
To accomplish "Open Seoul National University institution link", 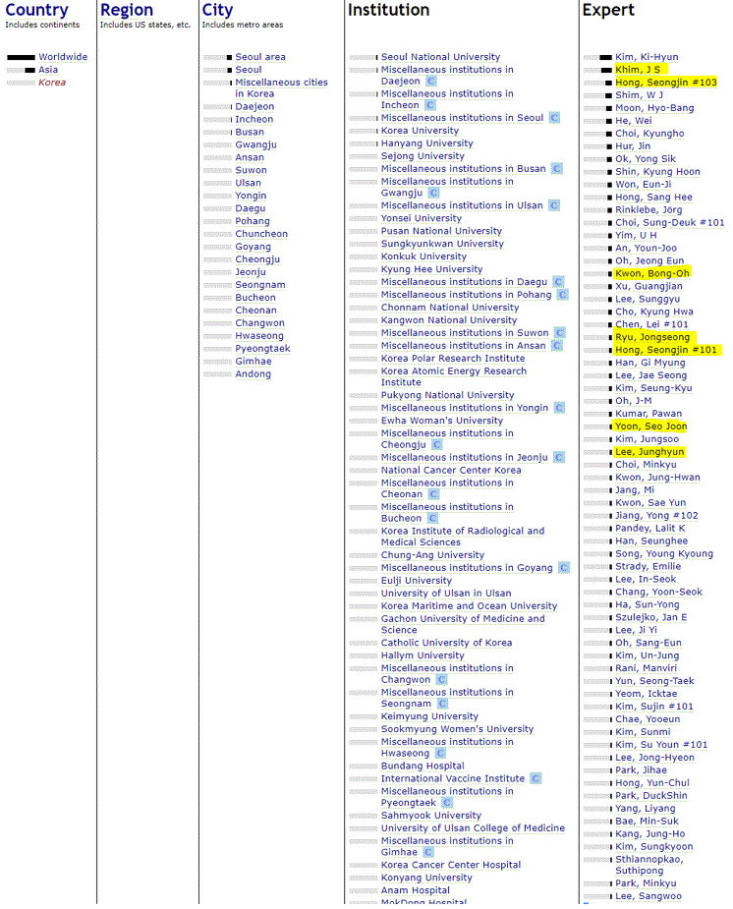I will coord(440,57).
